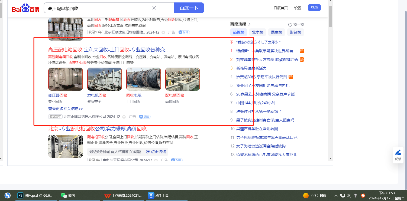Clear the search box with the X icon

click(x=154, y=8)
